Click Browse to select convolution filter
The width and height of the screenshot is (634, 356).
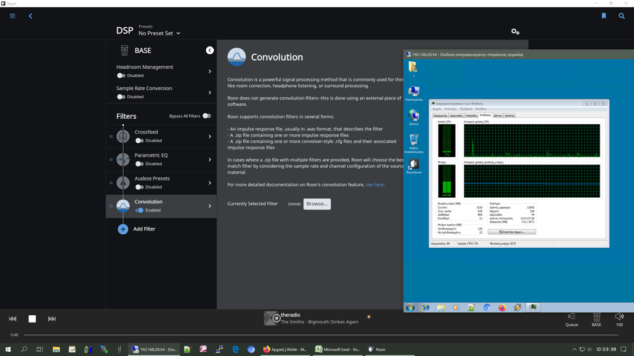click(x=317, y=204)
